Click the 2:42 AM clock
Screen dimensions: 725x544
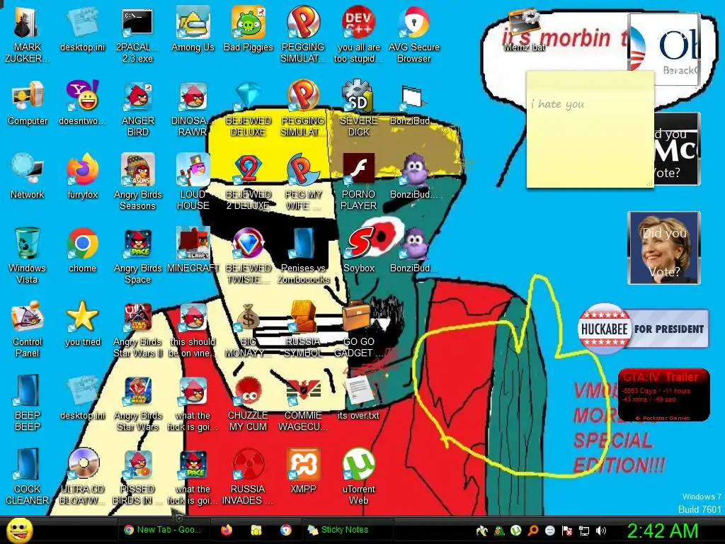coord(662,531)
